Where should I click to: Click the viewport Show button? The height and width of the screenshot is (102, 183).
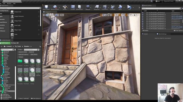click(62, 15)
